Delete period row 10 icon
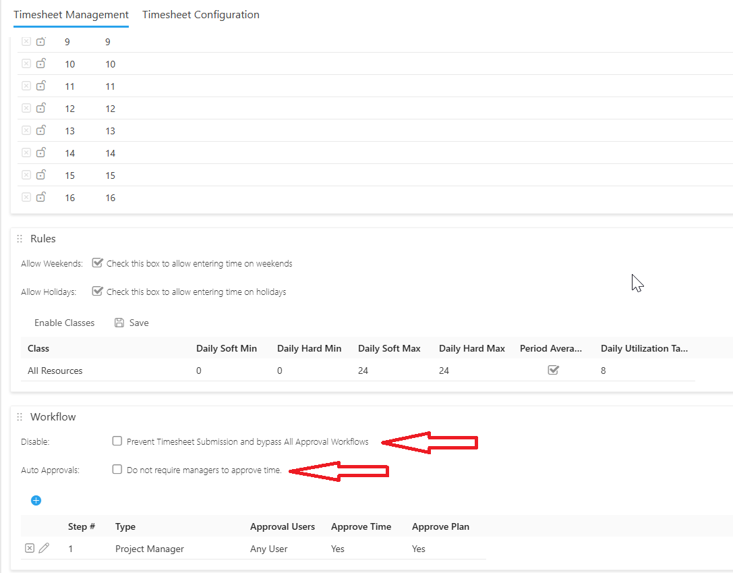Image resolution: width=733 pixels, height=573 pixels. 26,63
